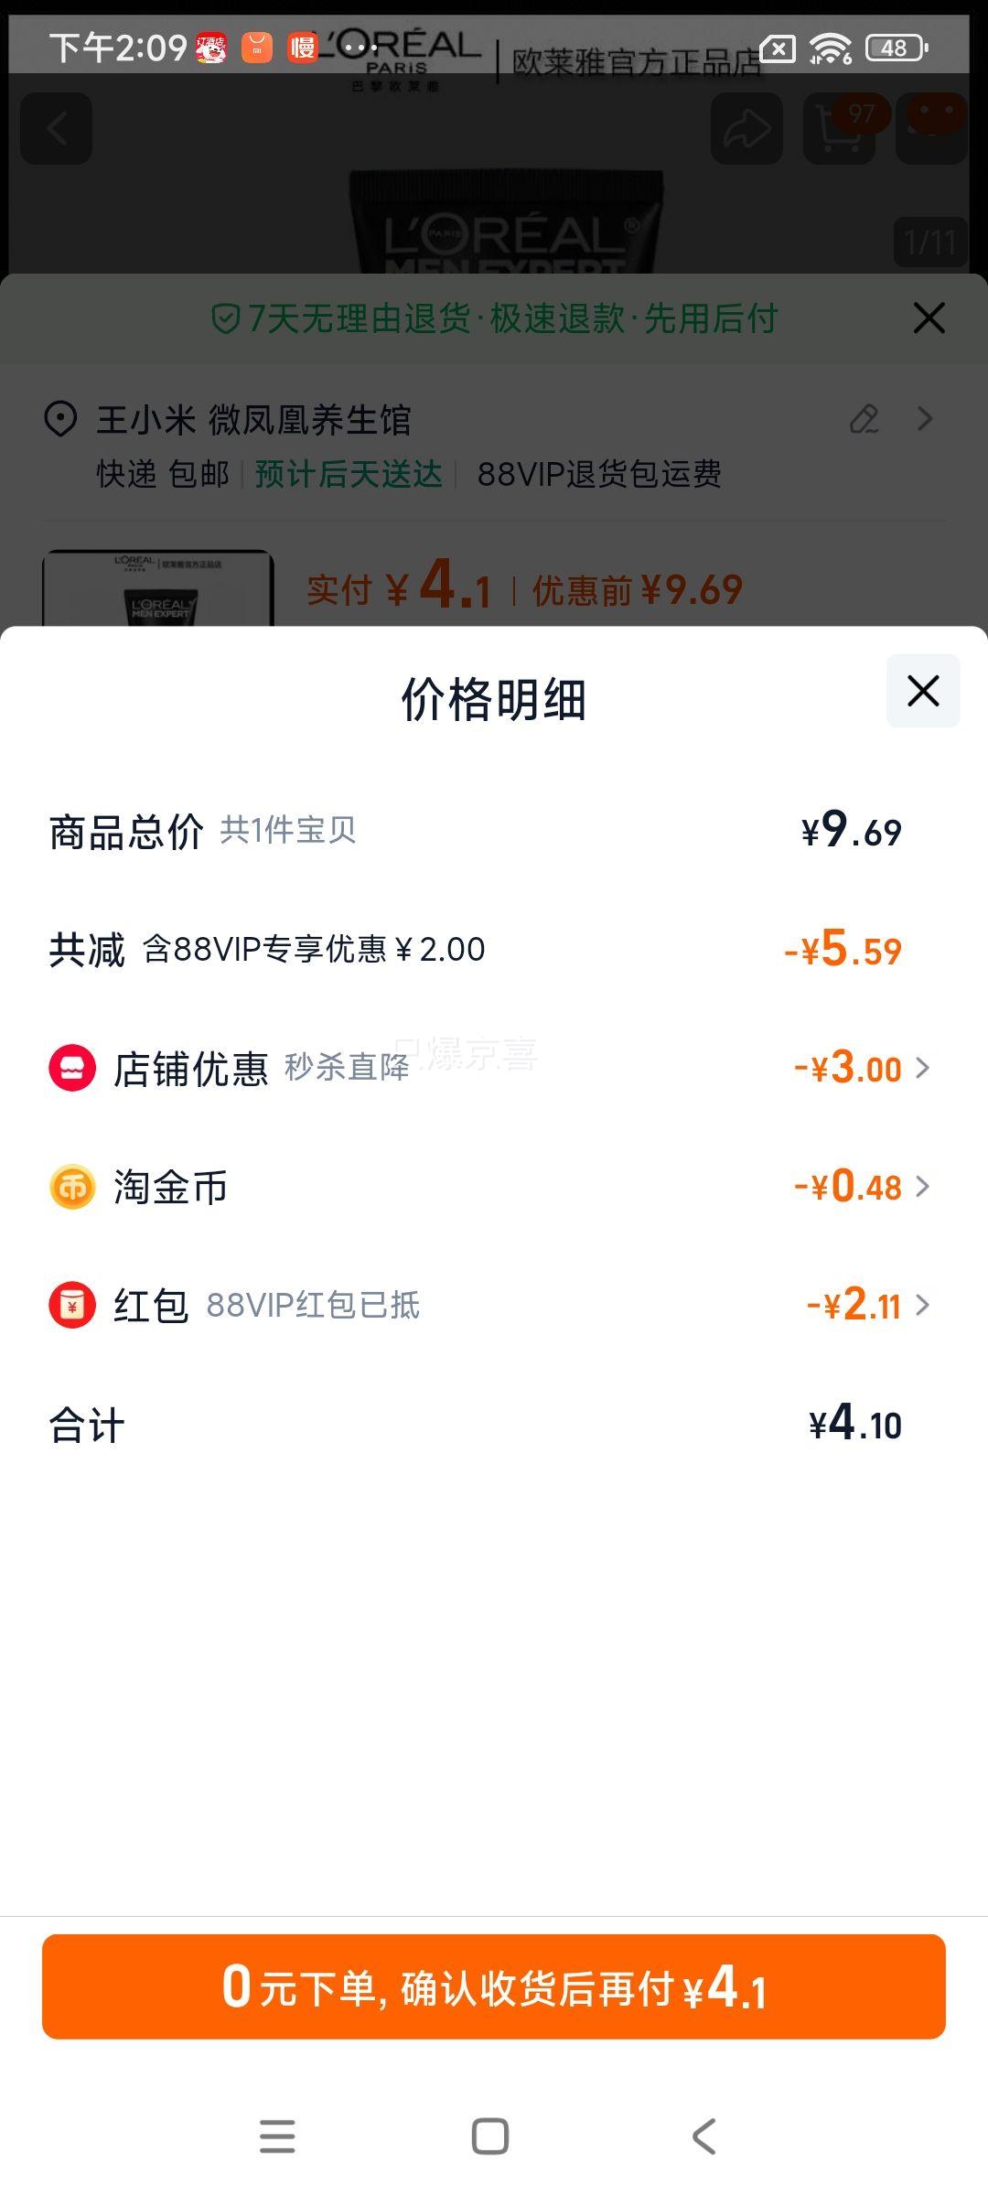Open the share arrow icon
The image size is (988, 2196).
click(746, 129)
